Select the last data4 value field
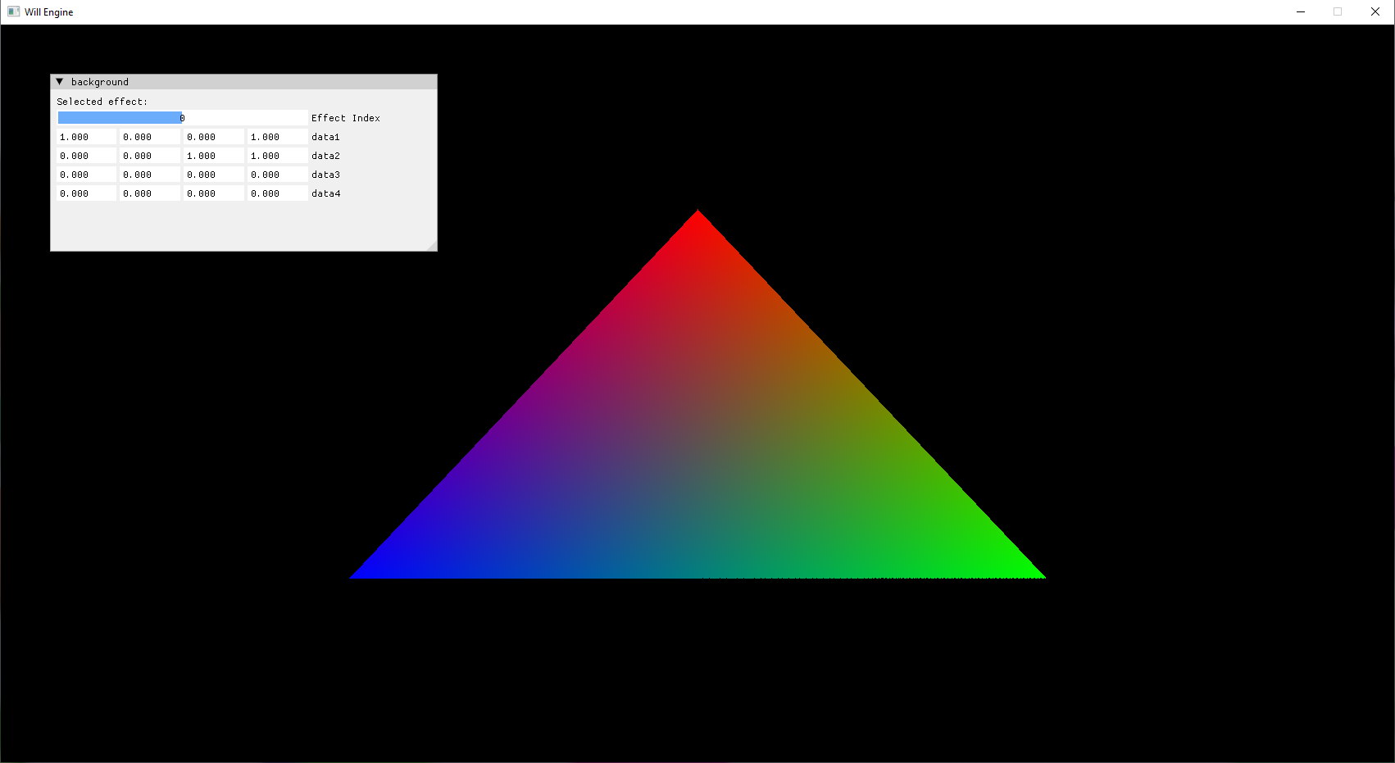Viewport: 1395px width, 763px height. click(x=277, y=193)
